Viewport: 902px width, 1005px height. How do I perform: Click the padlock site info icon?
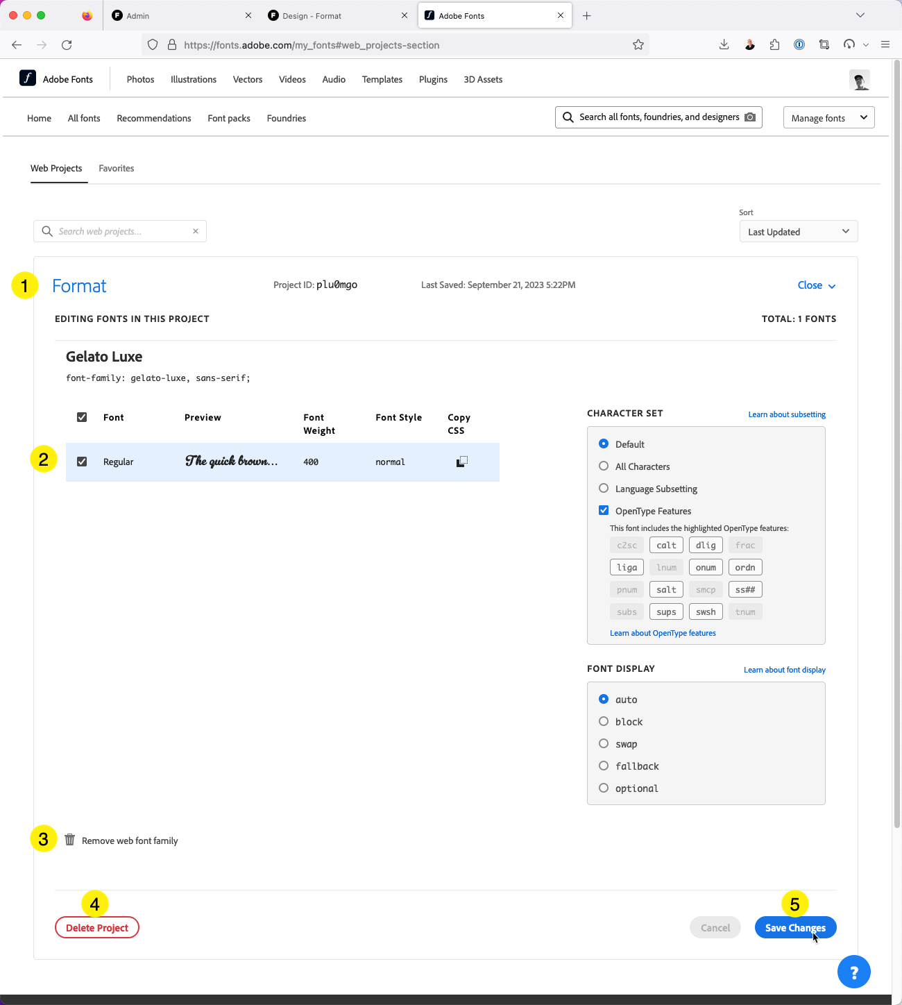coord(172,45)
